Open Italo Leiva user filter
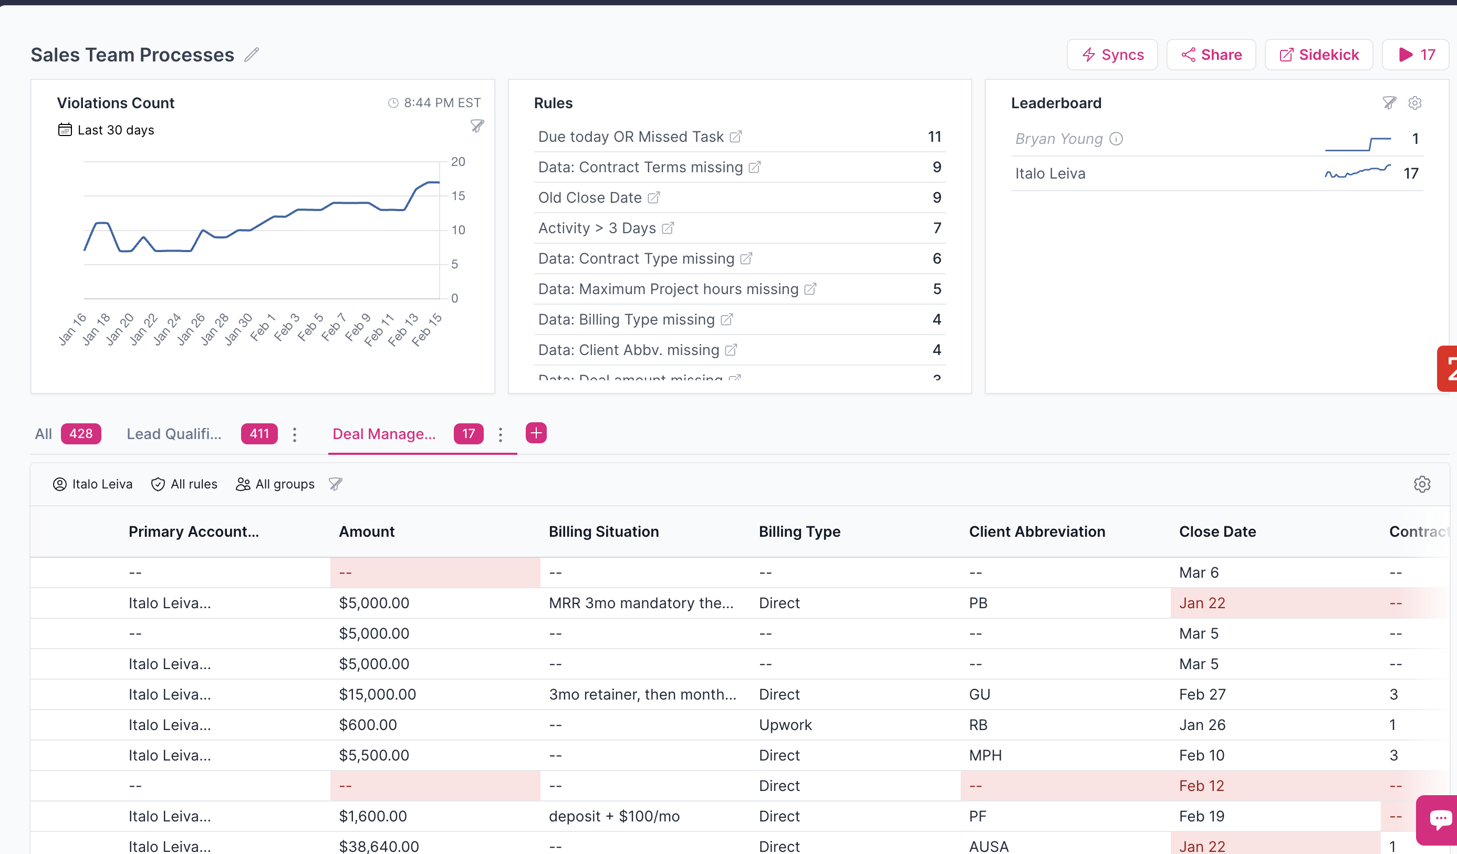The height and width of the screenshot is (854, 1457). (x=92, y=484)
